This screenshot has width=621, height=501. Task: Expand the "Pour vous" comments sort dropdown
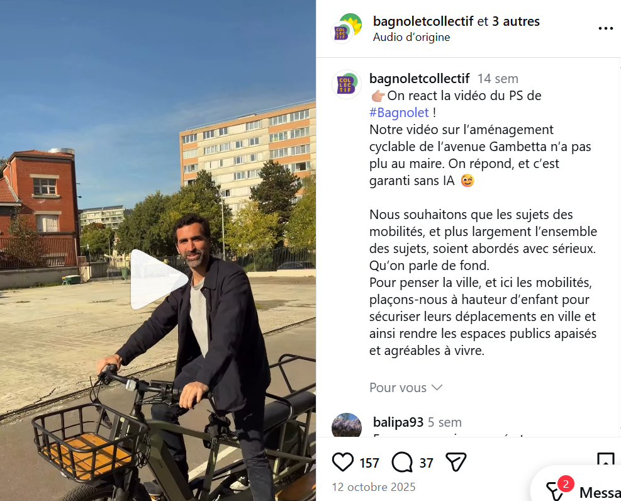click(406, 387)
